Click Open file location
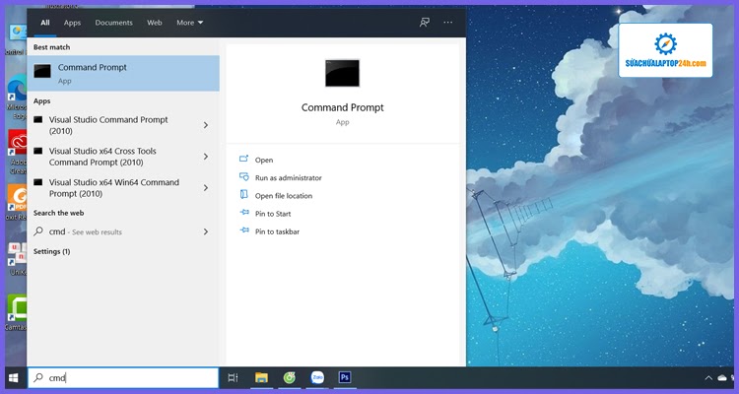Viewport: 739px width, 394px height. 283,195
